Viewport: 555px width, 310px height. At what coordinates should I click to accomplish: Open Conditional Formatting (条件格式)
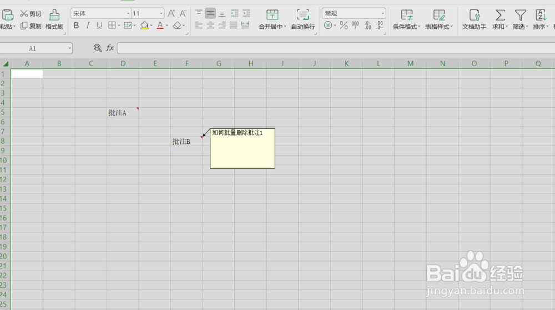406,19
